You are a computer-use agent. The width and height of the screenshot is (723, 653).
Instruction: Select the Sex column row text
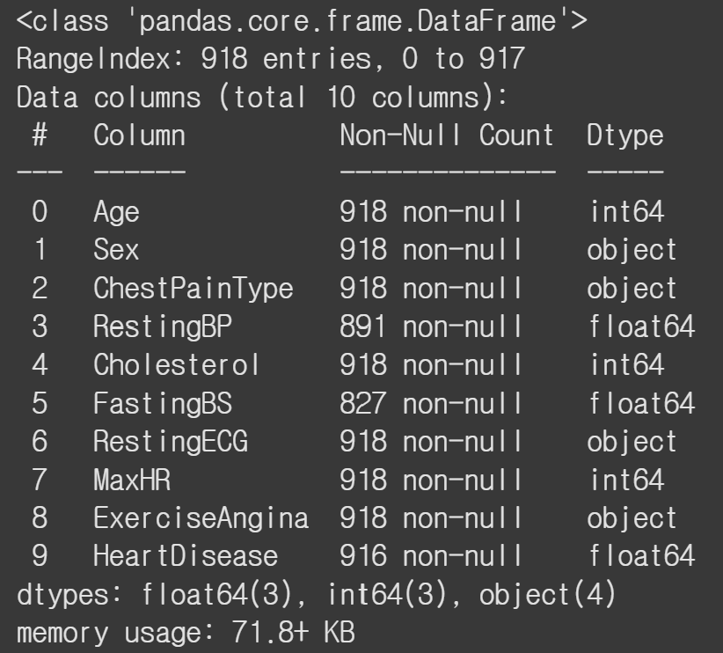116,250
